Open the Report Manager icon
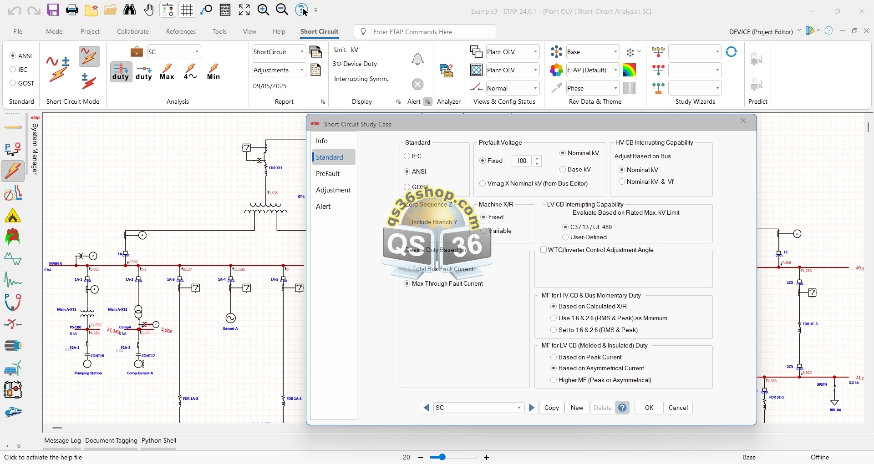This screenshot has width=874, height=464. [x=315, y=52]
